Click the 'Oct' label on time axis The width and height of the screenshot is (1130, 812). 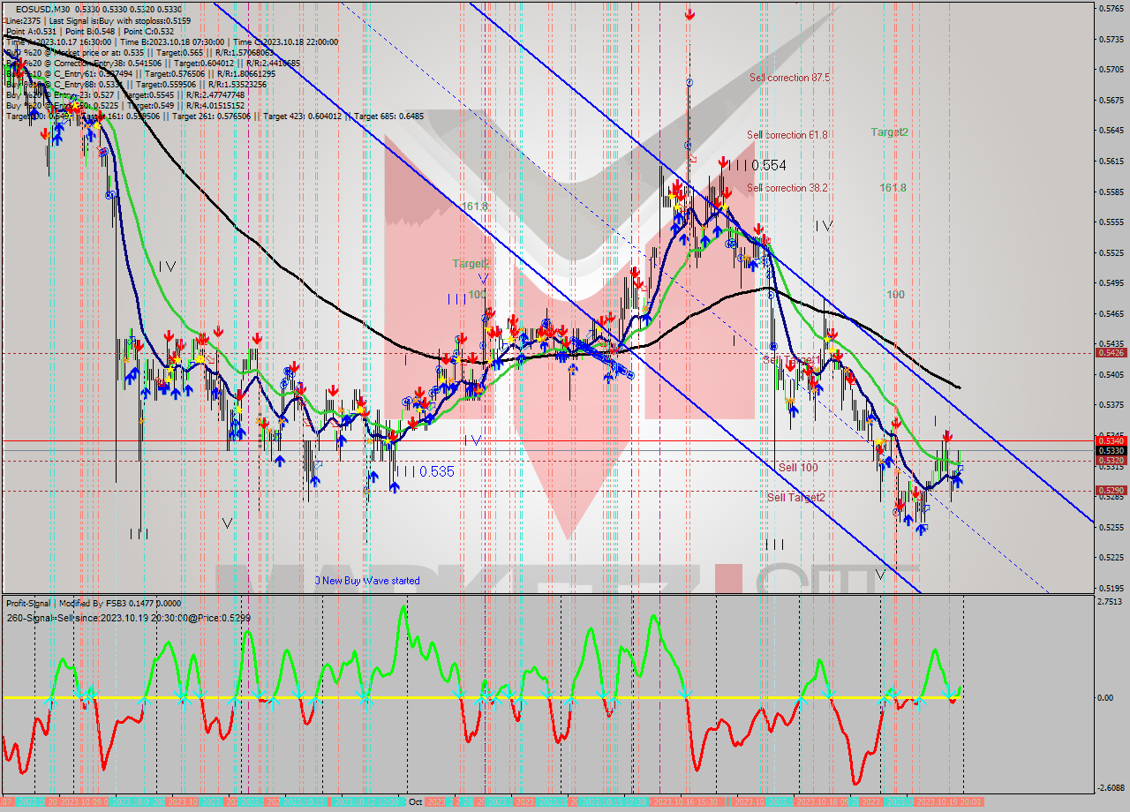pyautogui.click(x=415, y=802)
